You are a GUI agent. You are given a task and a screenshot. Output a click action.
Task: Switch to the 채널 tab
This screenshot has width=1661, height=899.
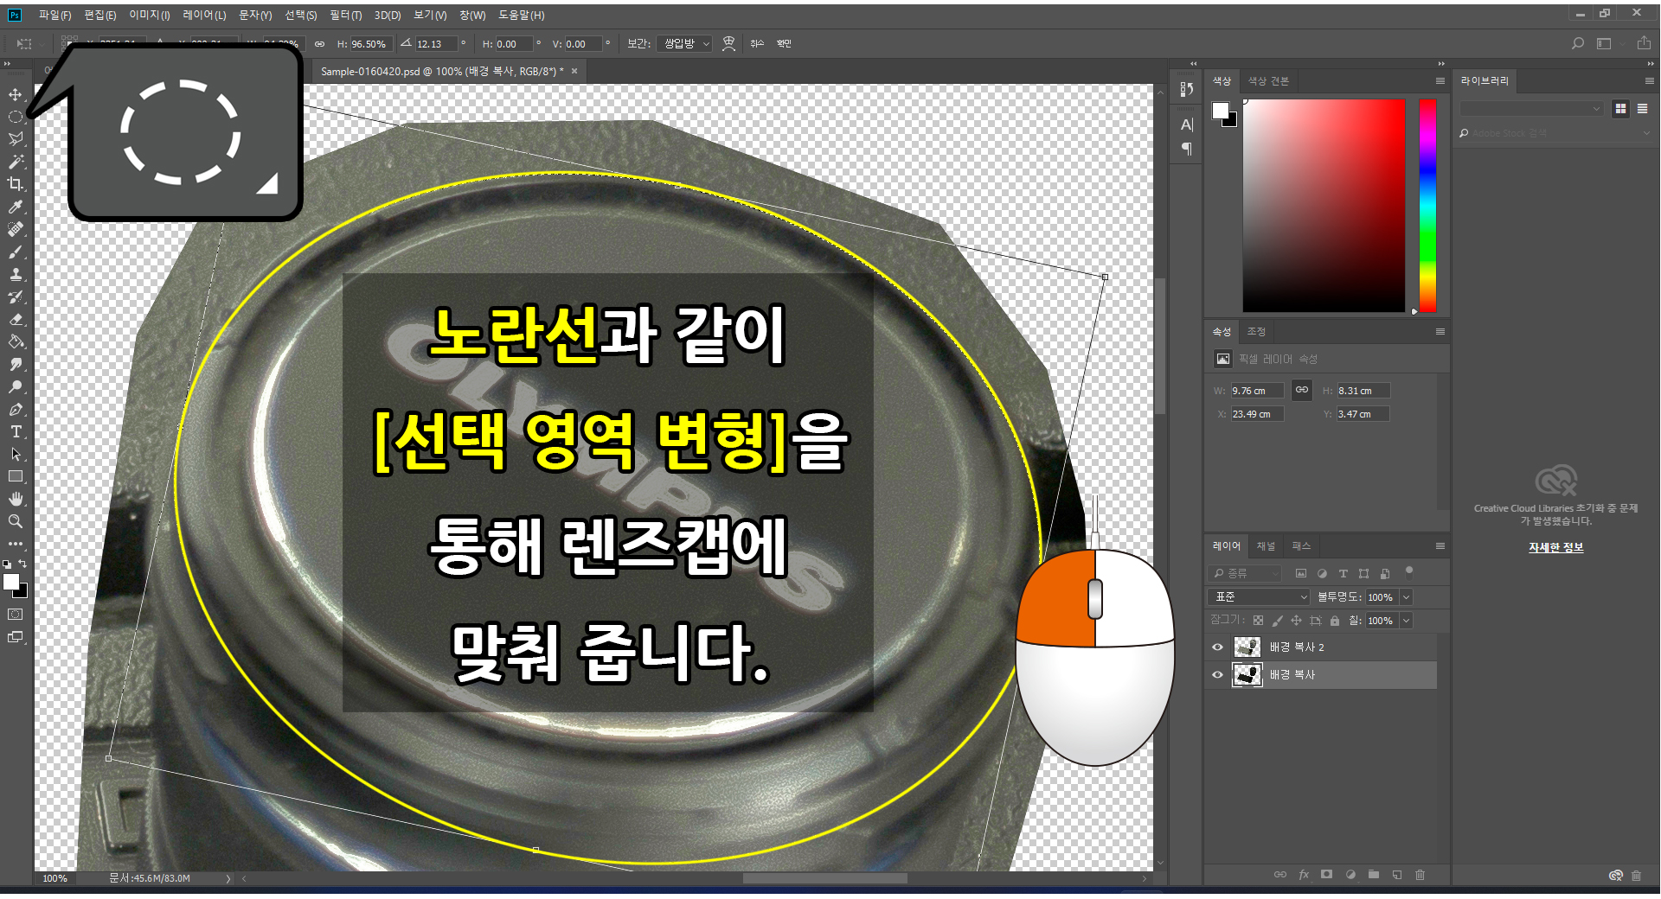[x=1266, y=545]
